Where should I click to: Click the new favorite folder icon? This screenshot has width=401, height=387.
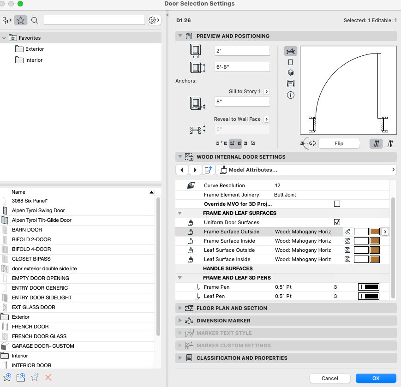click(x=20, y=377)
